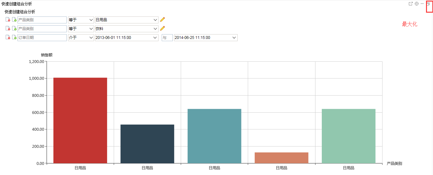Click the 产品类别 field in the 饮料 row
The height and width of the screenshot is (175, 433).
click(42, 28)
